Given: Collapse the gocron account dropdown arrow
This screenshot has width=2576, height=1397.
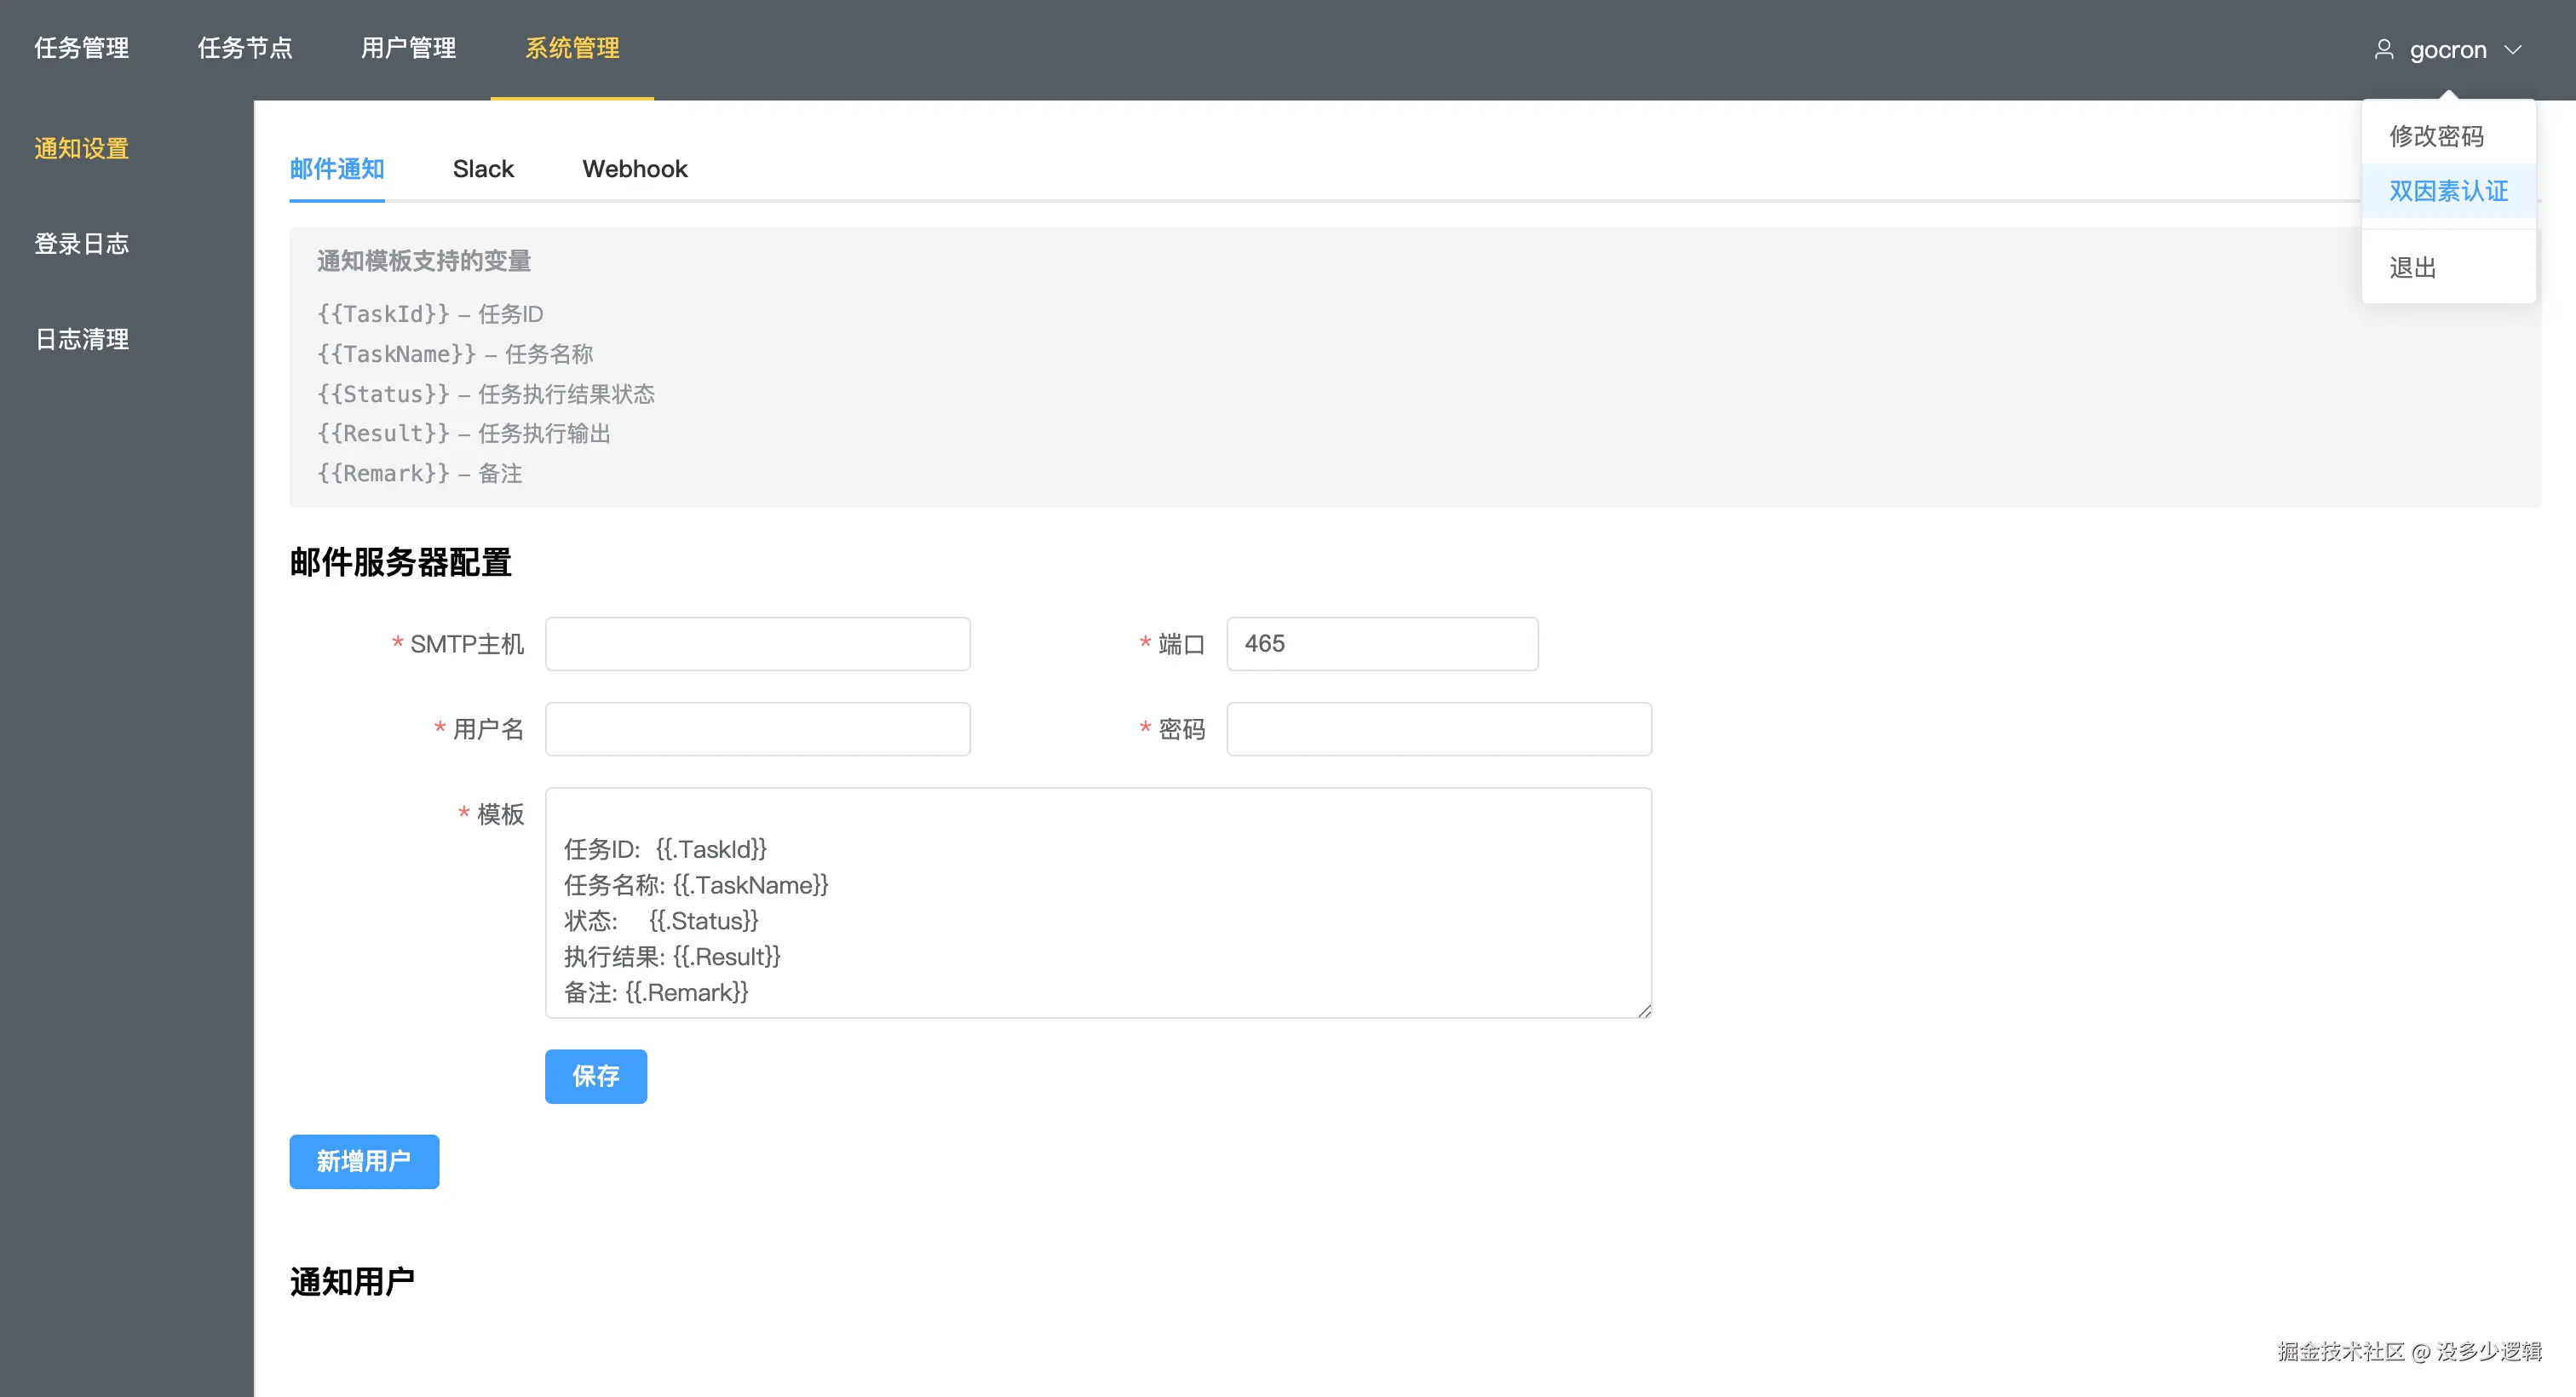Looking at the screenshot, I should coord(2513,49).
